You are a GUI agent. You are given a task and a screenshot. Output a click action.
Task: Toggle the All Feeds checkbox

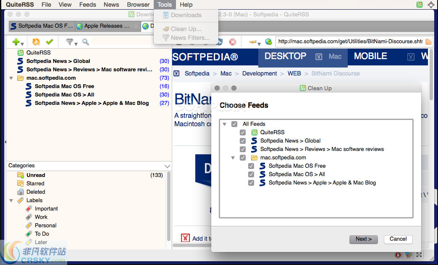point(234,124)
